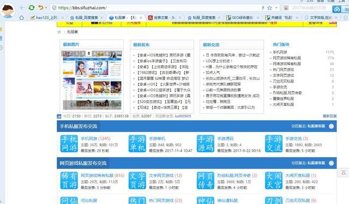Click the star icon in the left sidebar
Screen dimensions: 349x204
click(x=1, y=29)
